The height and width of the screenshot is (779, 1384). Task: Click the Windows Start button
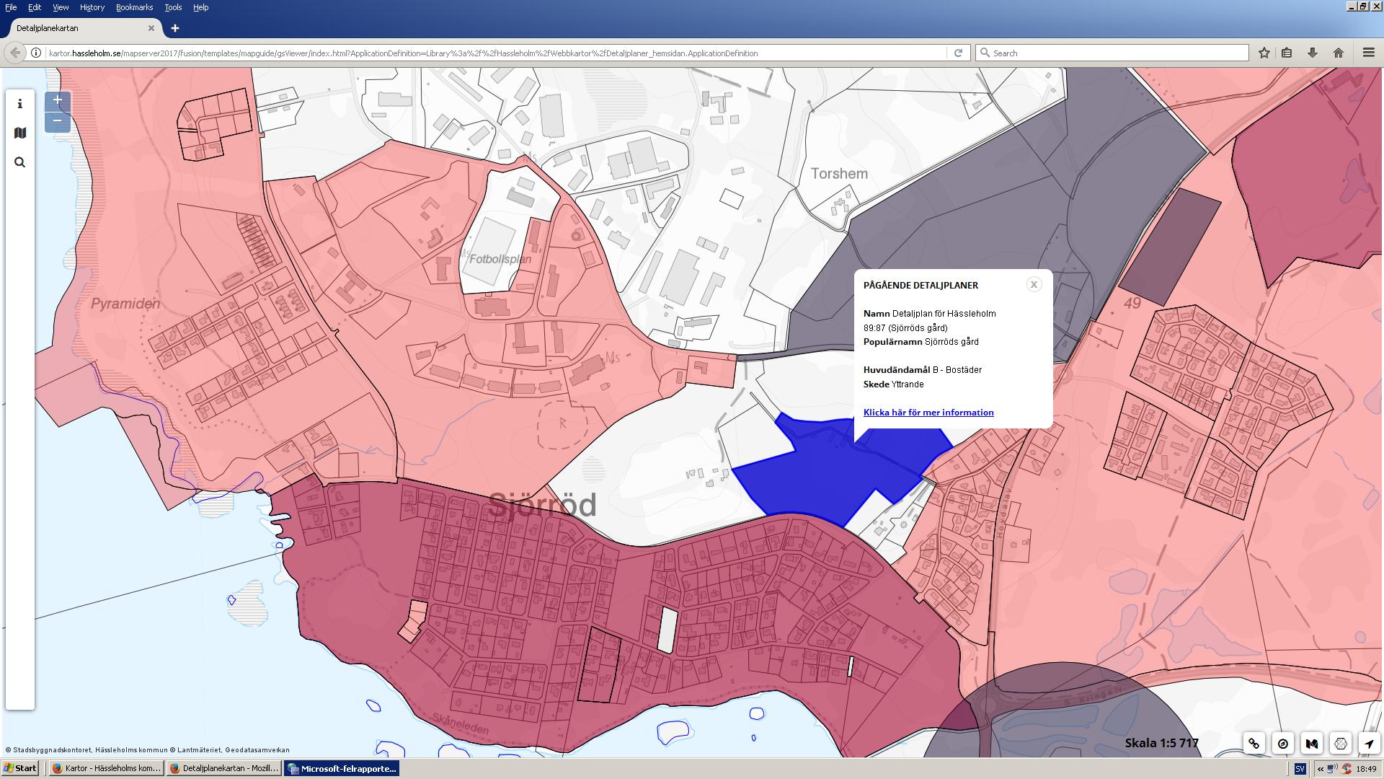click(x=21, y=768)
